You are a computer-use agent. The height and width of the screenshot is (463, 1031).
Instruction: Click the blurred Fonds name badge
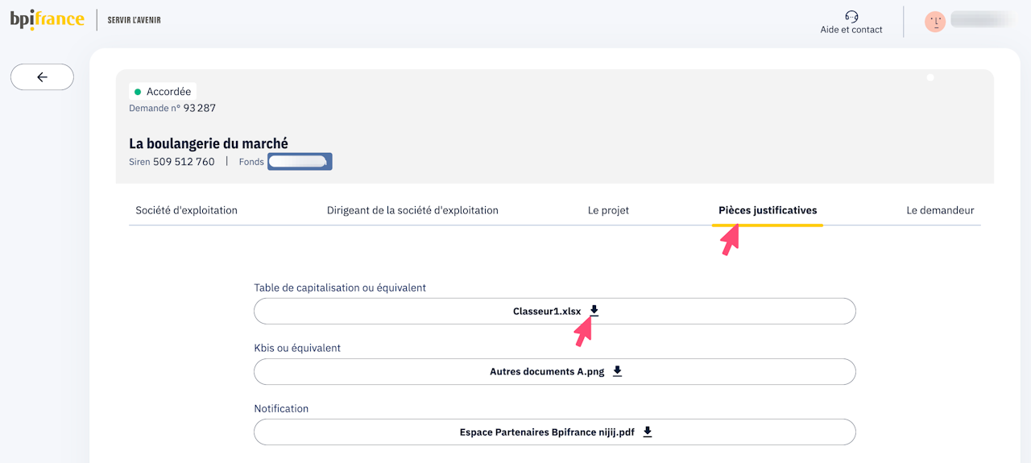click(300, 162)
